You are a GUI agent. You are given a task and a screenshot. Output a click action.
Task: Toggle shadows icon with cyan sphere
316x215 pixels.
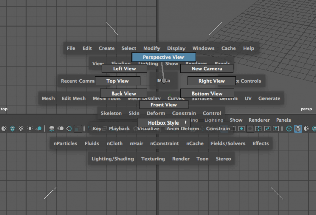coord(39,128)
